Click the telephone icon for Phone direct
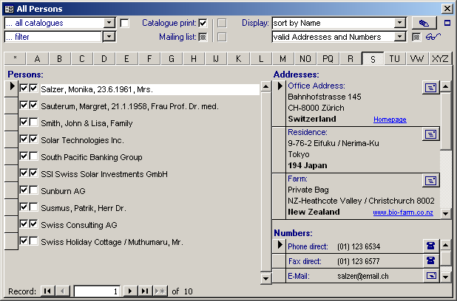This screenshot has height=301, width=457. (x=430, y=246)
